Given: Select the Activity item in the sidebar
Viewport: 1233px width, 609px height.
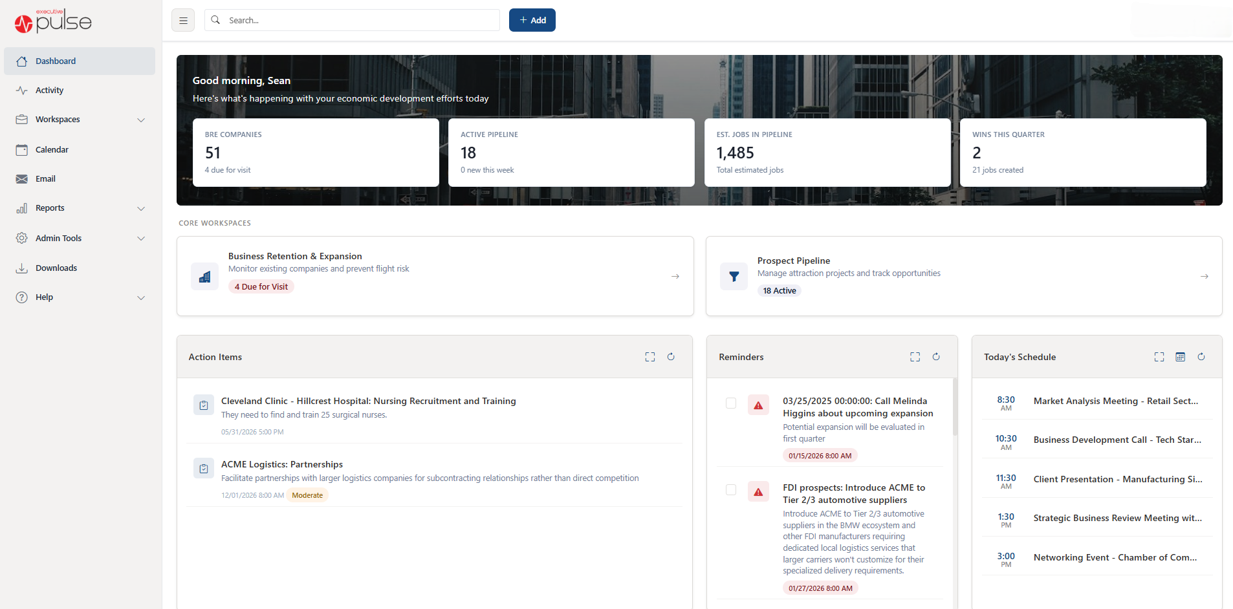Looking at the screenshot, I should tap(50, 90).
